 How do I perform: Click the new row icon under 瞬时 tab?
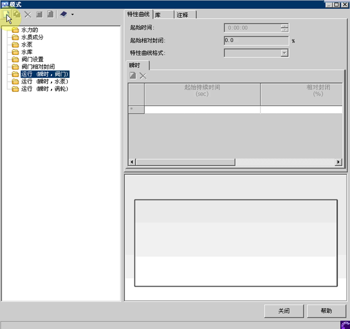click(133, 76)
